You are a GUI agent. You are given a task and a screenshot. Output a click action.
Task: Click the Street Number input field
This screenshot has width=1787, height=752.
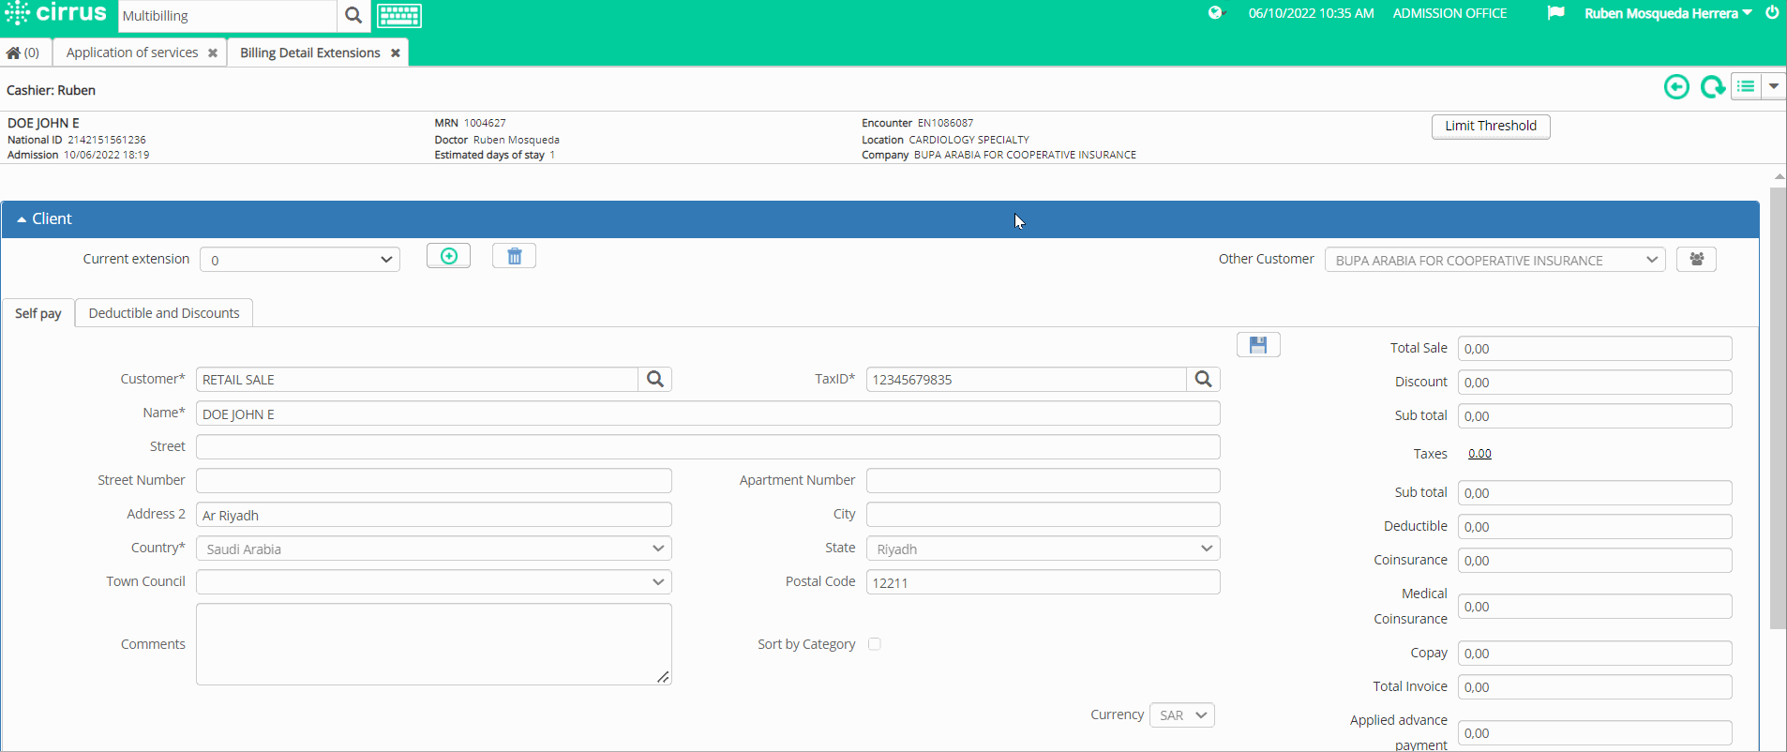click(434, 481)
